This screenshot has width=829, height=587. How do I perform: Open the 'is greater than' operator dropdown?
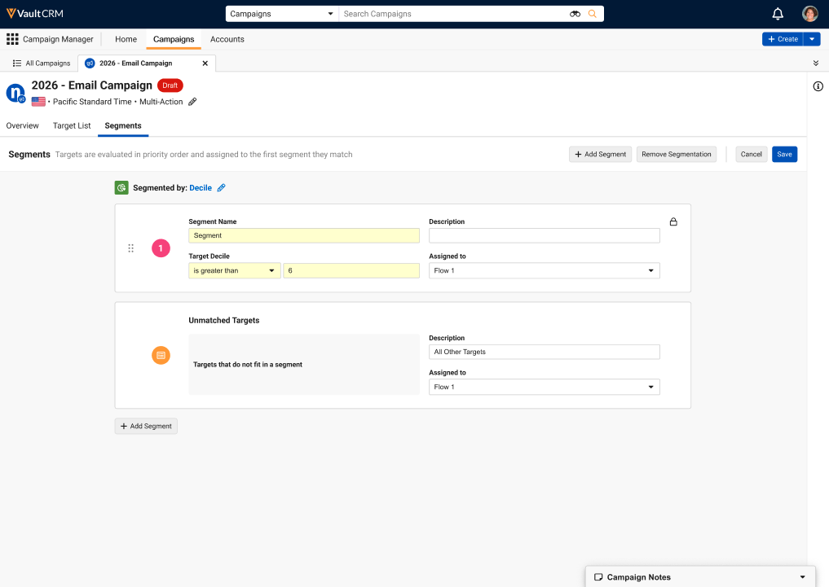235,270
